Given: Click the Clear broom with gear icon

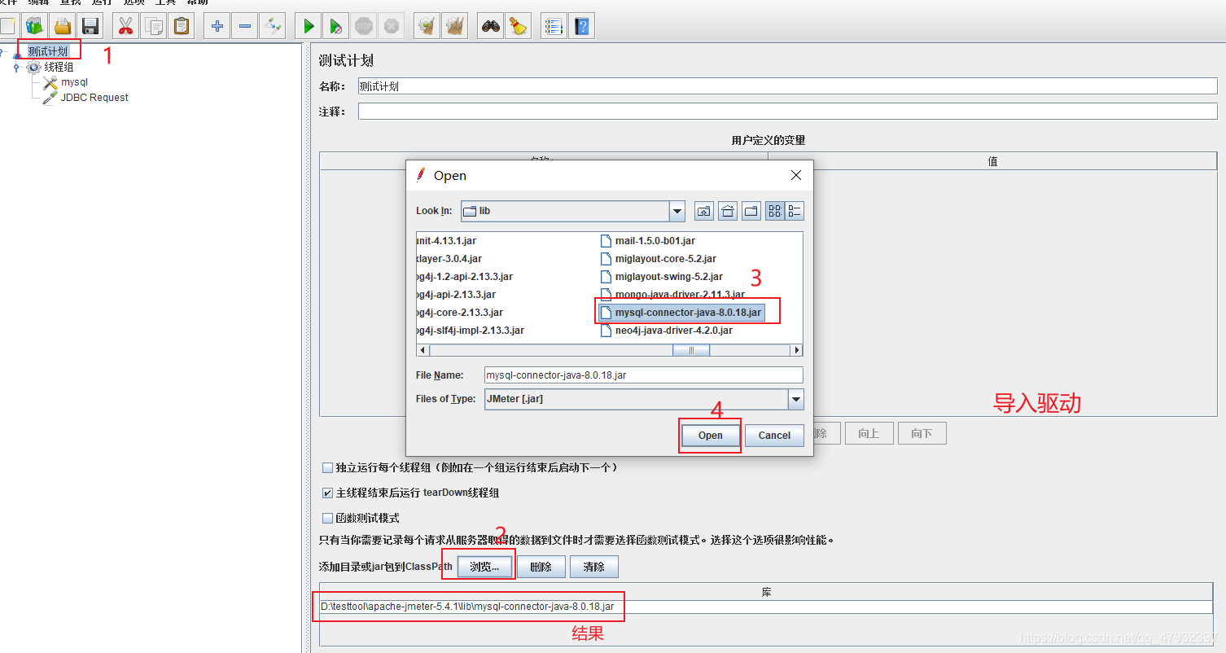Looking at the screenshot, I should 427,26.
